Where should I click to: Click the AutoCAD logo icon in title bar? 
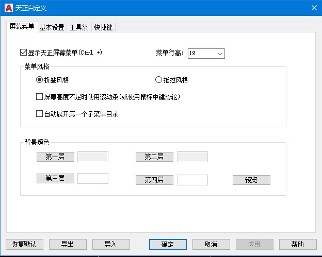tap(9, 8)
